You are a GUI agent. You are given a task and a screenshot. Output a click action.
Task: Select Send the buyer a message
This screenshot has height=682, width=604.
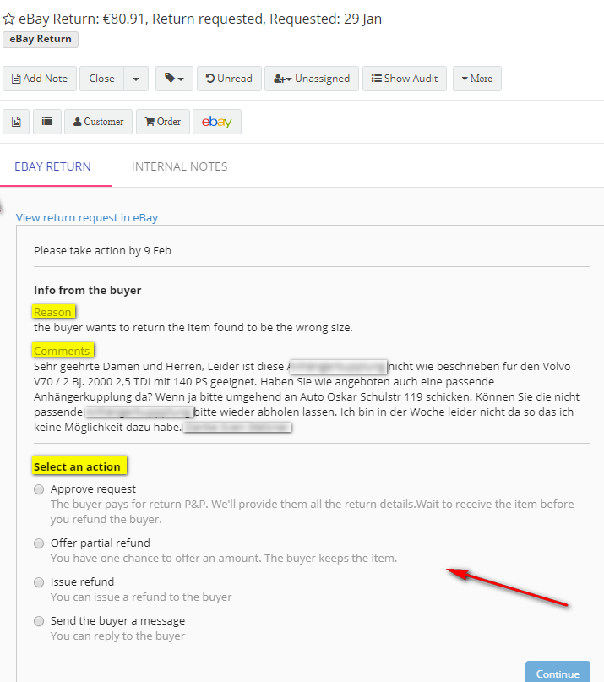coord(39,621)
